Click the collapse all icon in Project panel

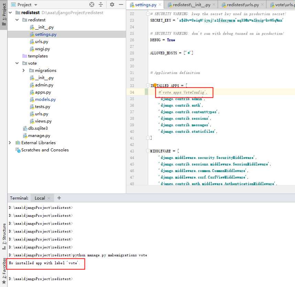click(101, 4)
